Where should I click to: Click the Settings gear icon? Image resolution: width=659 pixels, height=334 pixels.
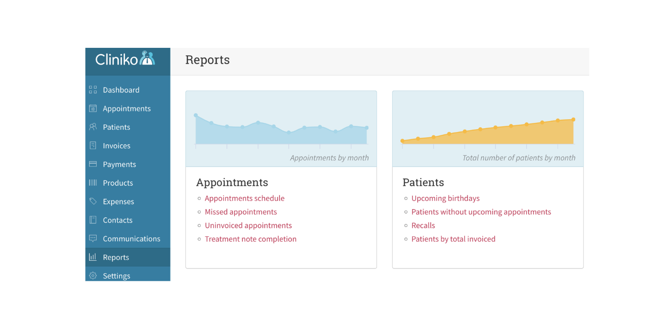93,276
